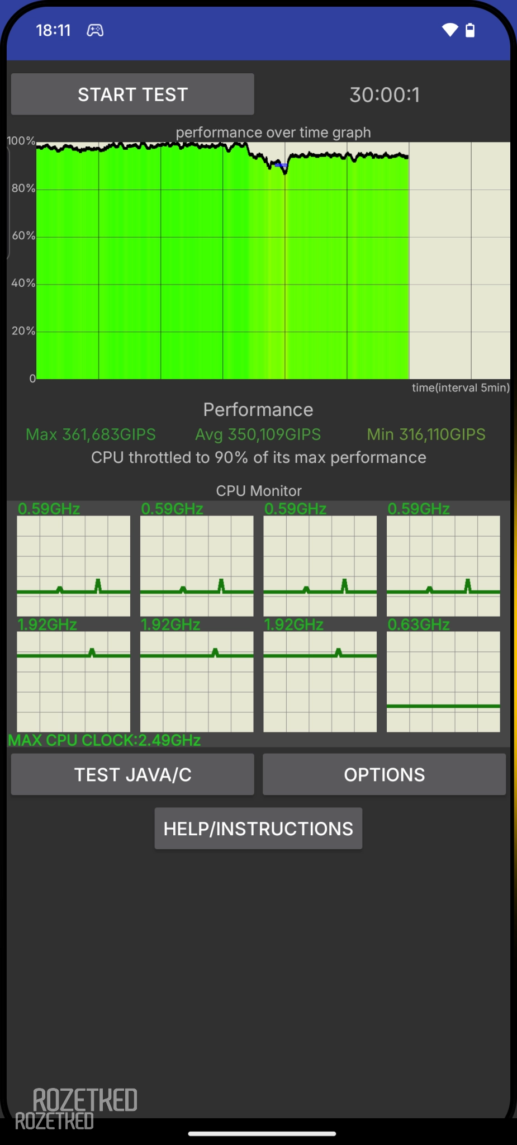Tap the 30:00:1 timer readout
The width and height of the screenshot is (517, 1145).
click(385, 94)
